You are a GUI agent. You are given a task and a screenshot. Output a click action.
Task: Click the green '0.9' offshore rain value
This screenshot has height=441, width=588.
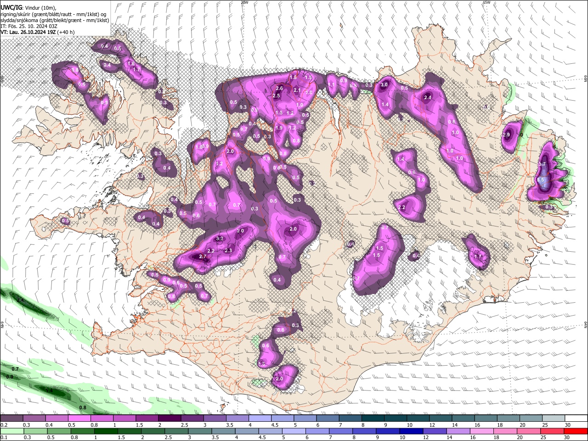[10, 377]
